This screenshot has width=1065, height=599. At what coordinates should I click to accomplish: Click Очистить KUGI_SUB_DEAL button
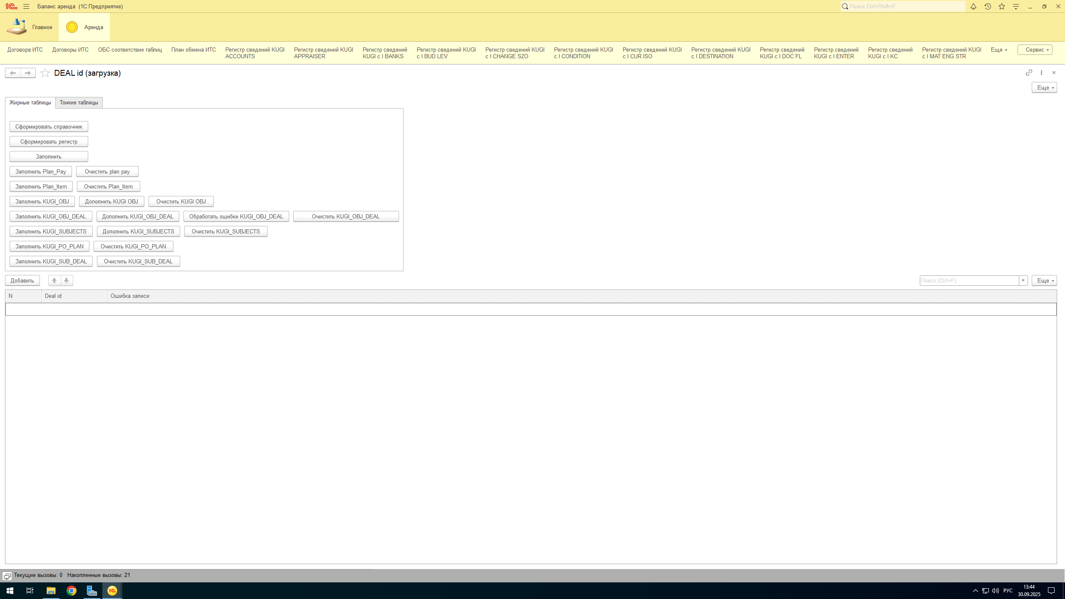[x=138, y=261]
